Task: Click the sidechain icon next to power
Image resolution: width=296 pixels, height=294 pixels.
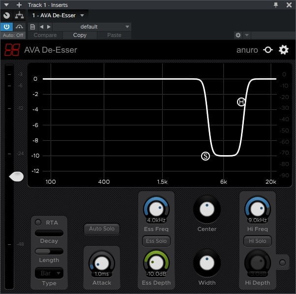Action: pyautogui.click(x=19, y=27)
